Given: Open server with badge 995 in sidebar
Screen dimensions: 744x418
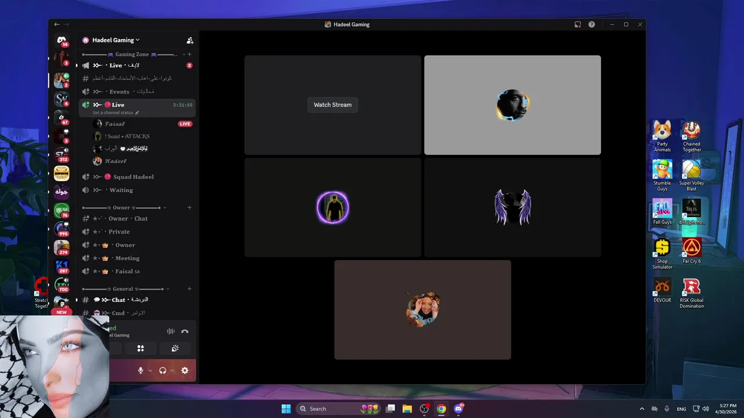Looking at the screenshot, I should point(62,229).
